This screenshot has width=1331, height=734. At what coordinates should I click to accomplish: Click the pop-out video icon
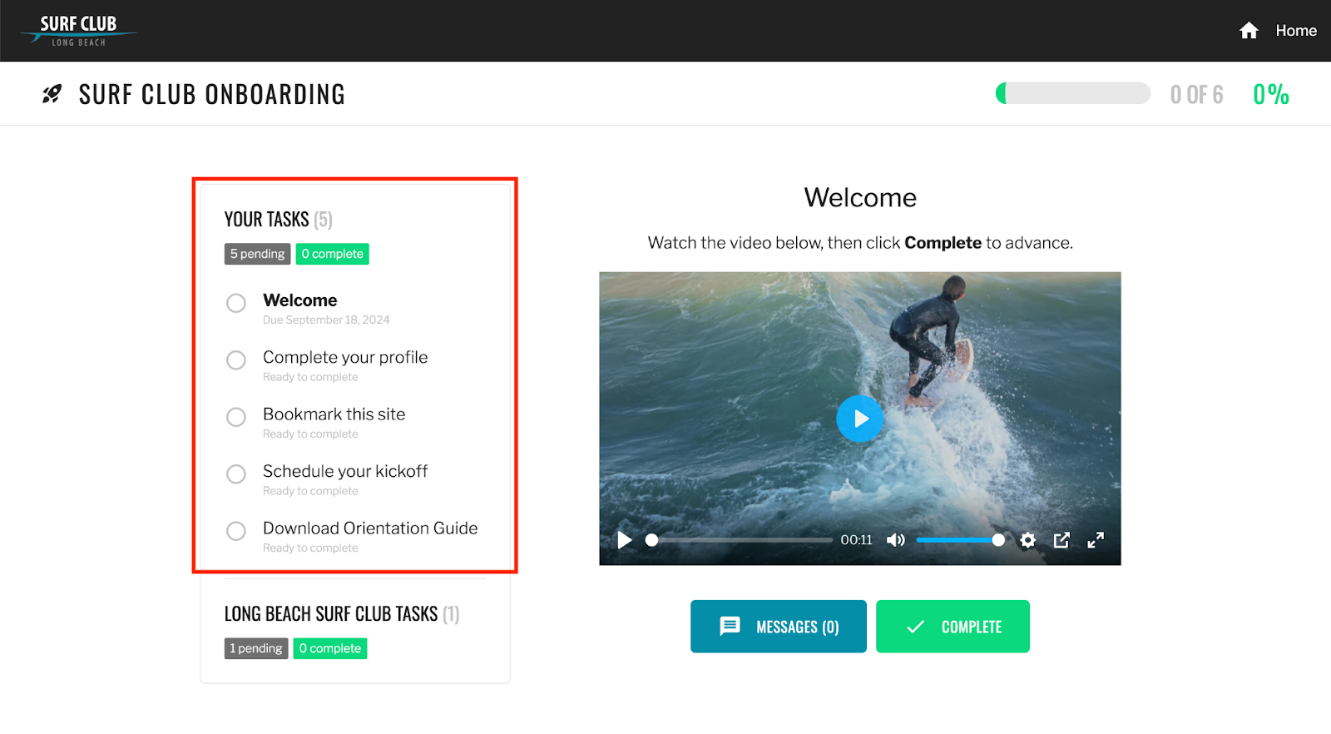click(1061, 540)
